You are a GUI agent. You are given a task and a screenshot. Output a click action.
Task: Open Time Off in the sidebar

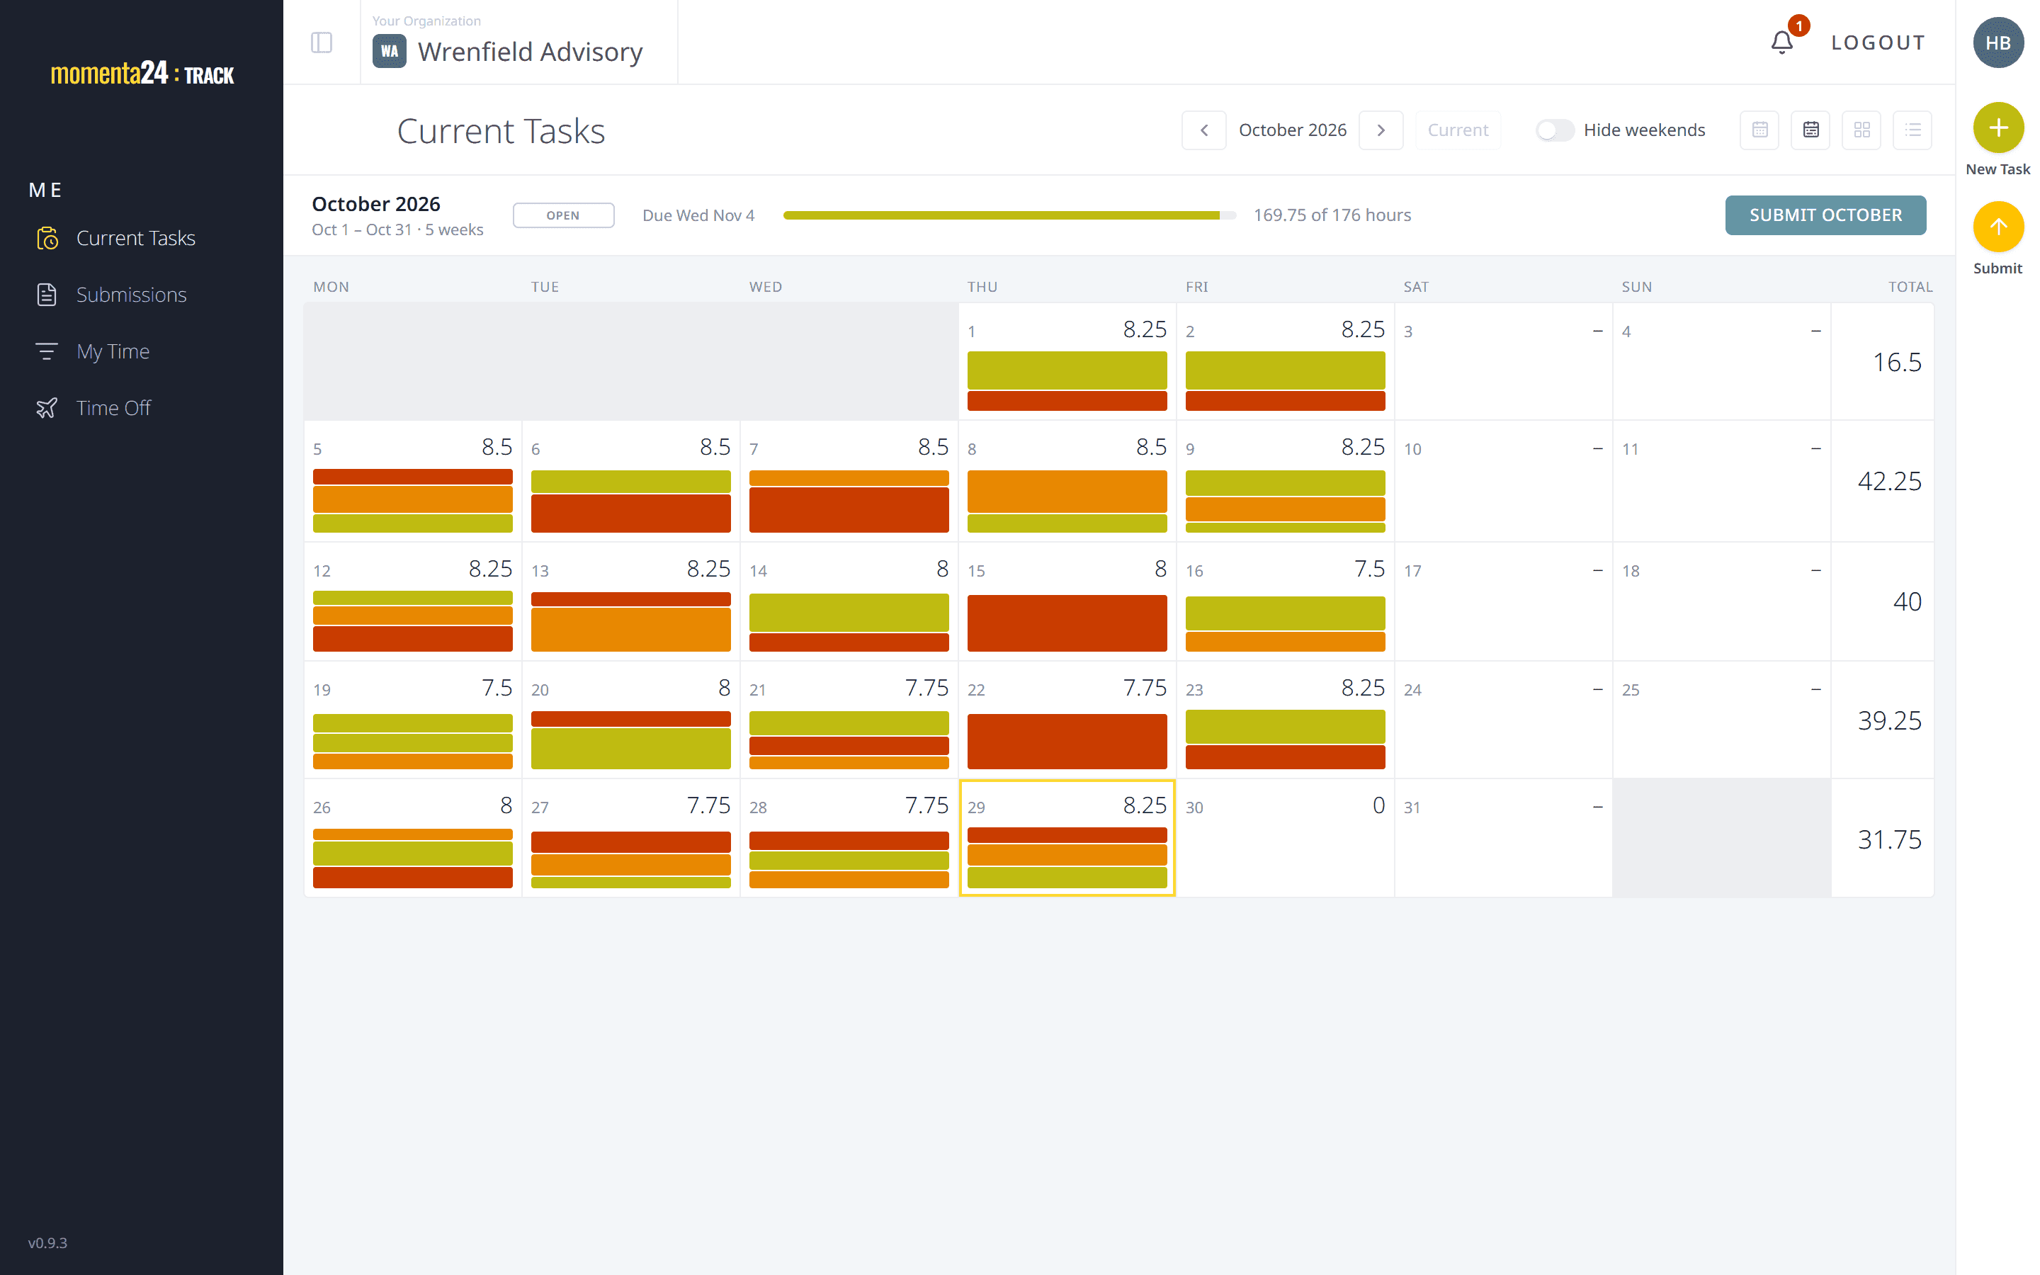pyautogui.click(x=113, y=408)
